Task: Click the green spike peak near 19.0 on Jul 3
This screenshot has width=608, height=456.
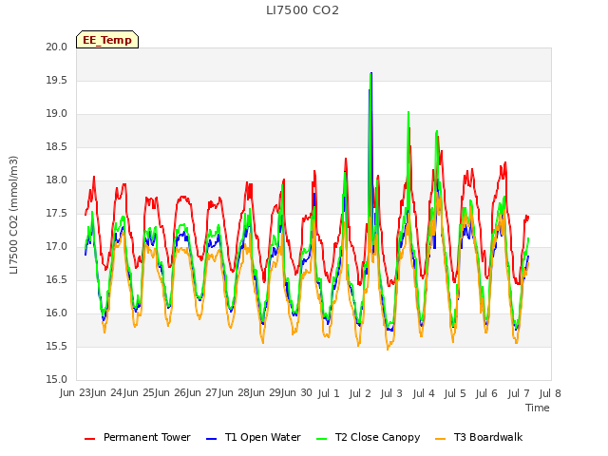Action: 408,112
